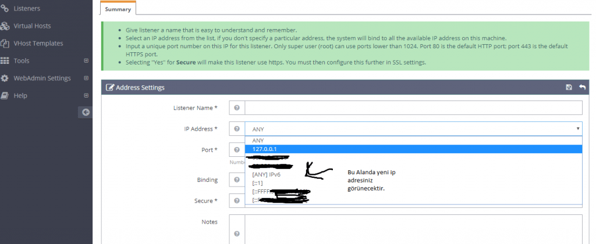596x244 pixels.
Task: Collapse the sidebar with the left arrow
Action: [86, 112]
